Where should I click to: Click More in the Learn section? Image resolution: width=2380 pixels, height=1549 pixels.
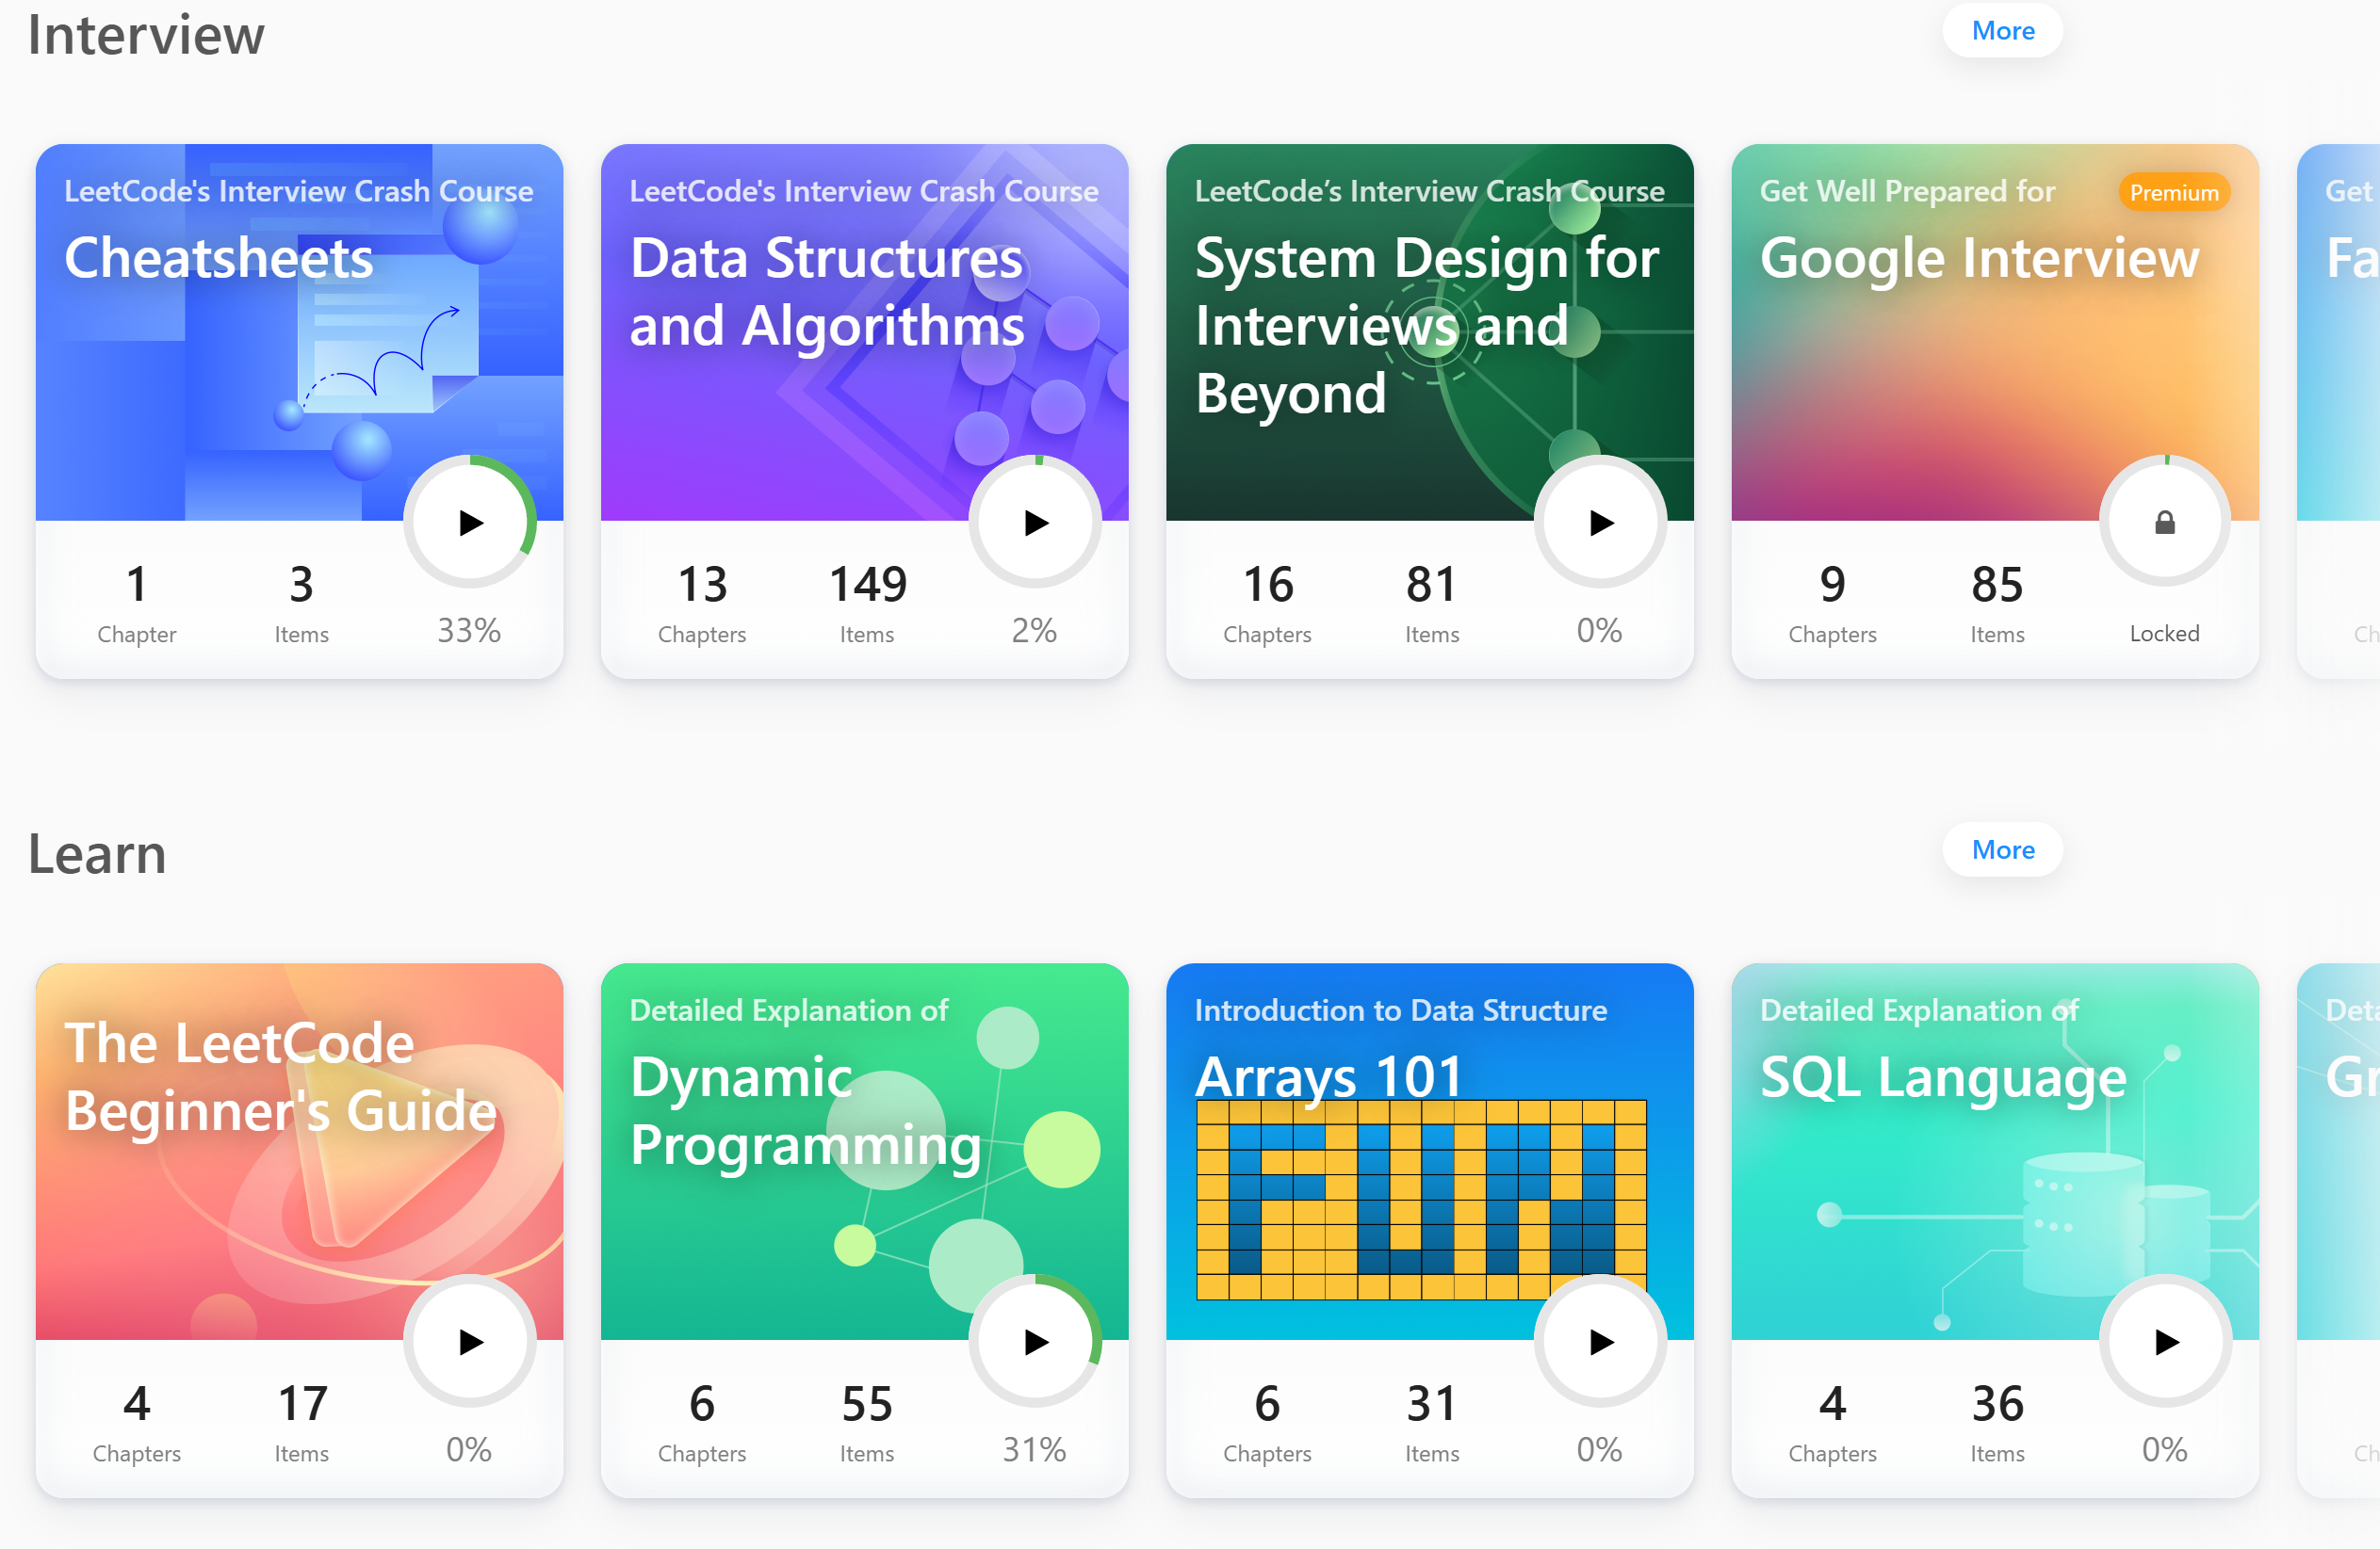2002,850
